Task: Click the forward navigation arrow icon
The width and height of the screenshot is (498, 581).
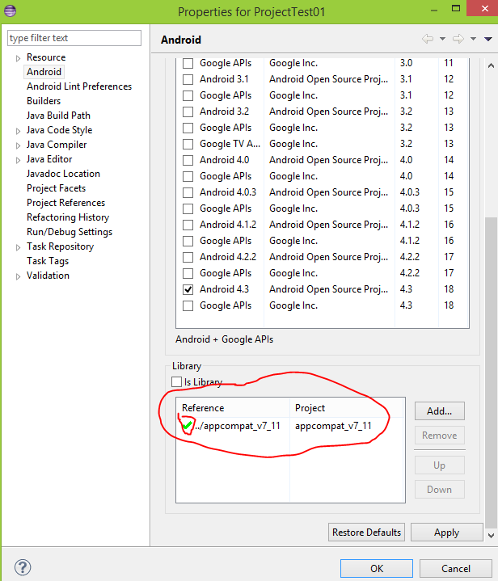Action: (x=458, y=39)
